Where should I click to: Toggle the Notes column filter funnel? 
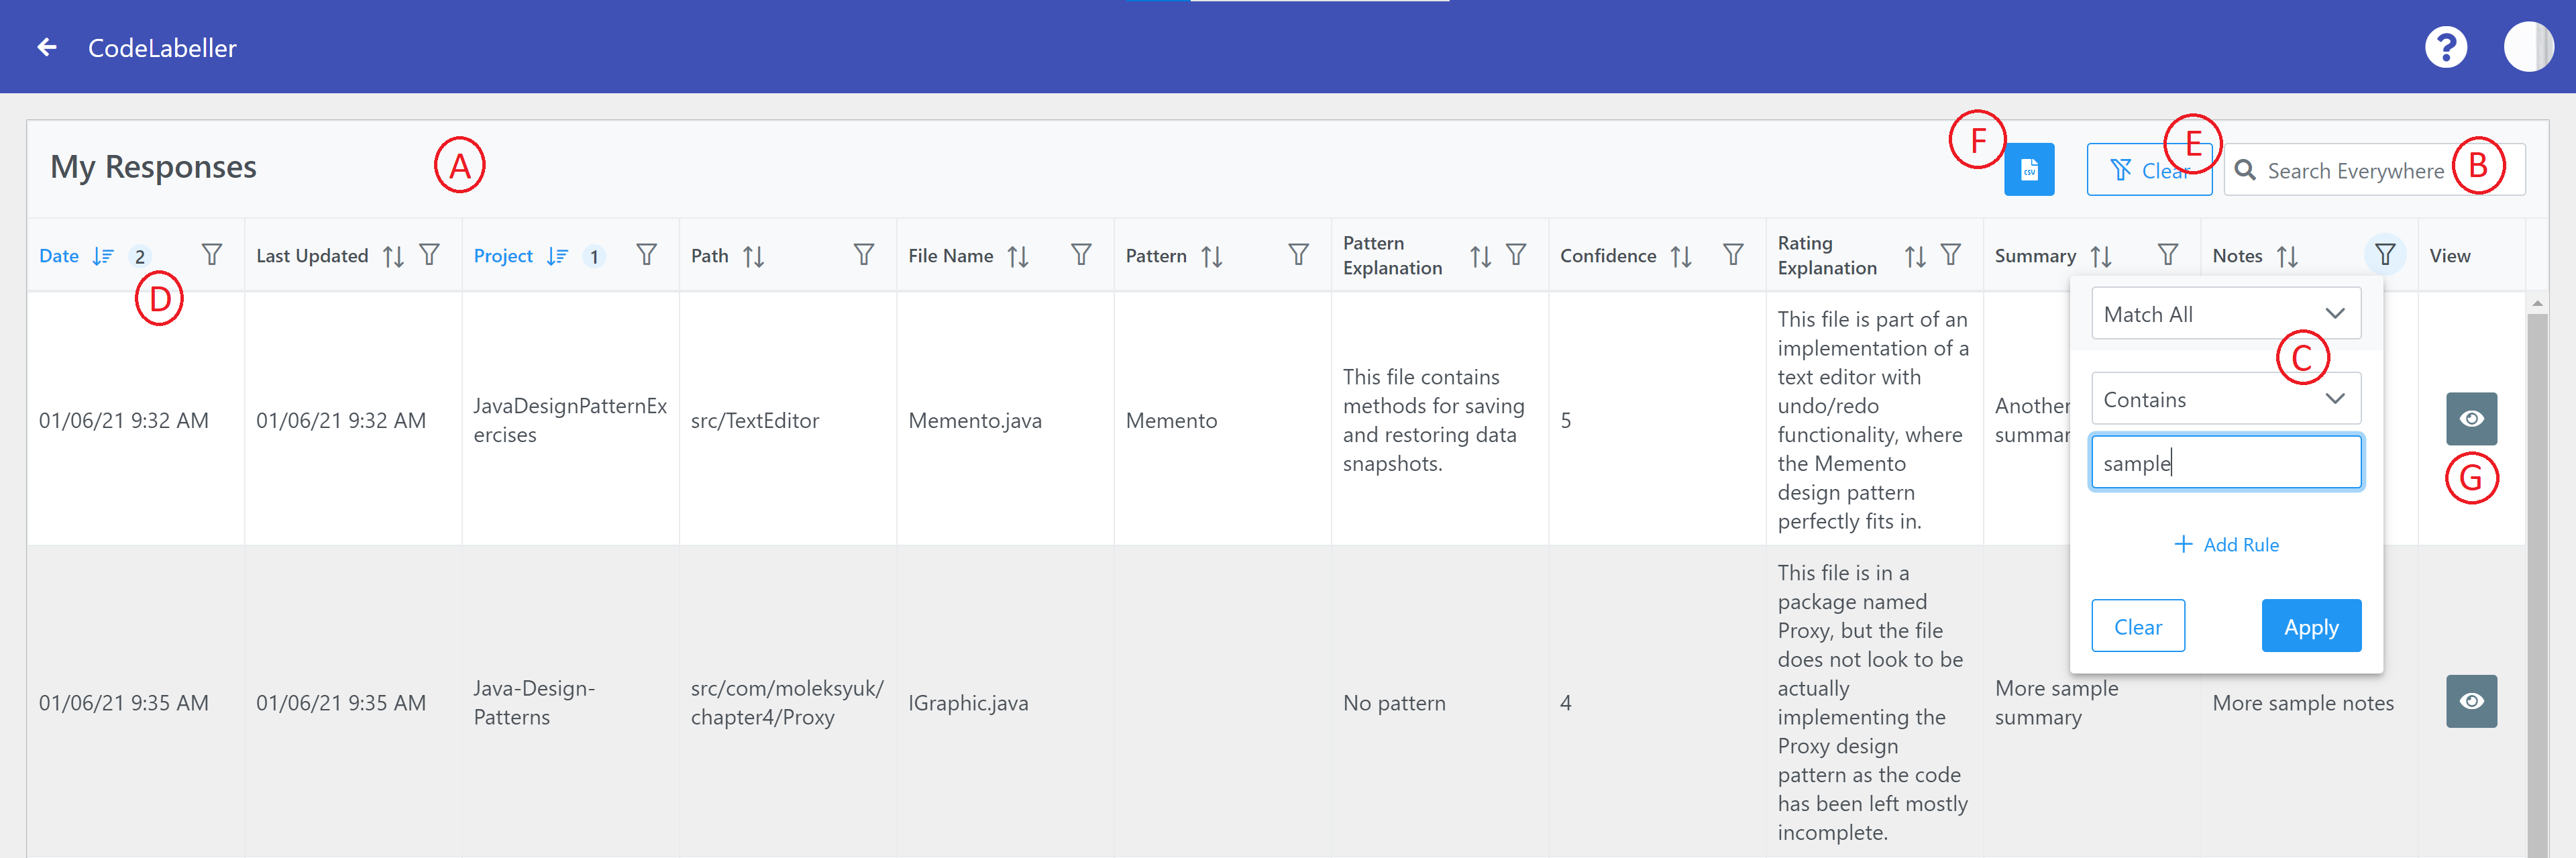coord(2384,255)
